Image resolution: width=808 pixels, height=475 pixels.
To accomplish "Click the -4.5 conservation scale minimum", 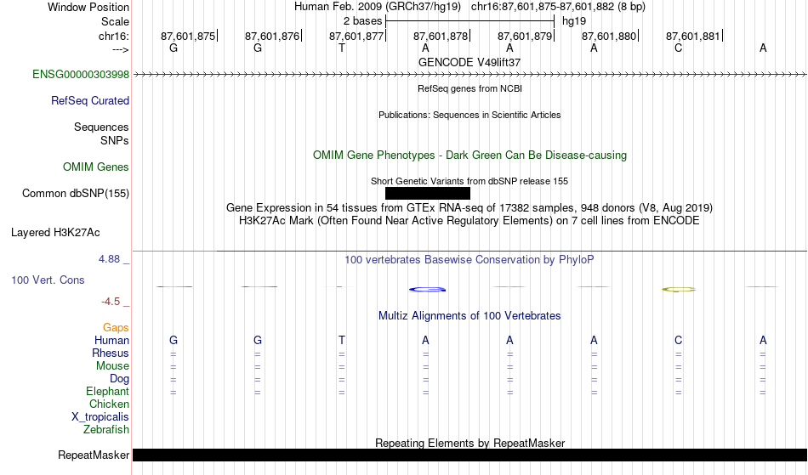I will coord(111,302).
